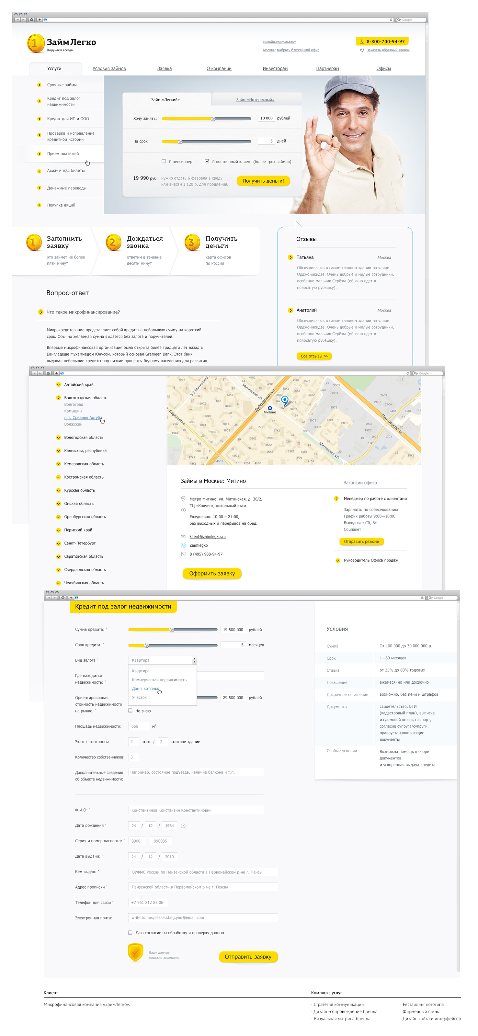The image size is (478, 1036).
Task: Click the reload icon in the top browser address bar
Action: point(391,20)
